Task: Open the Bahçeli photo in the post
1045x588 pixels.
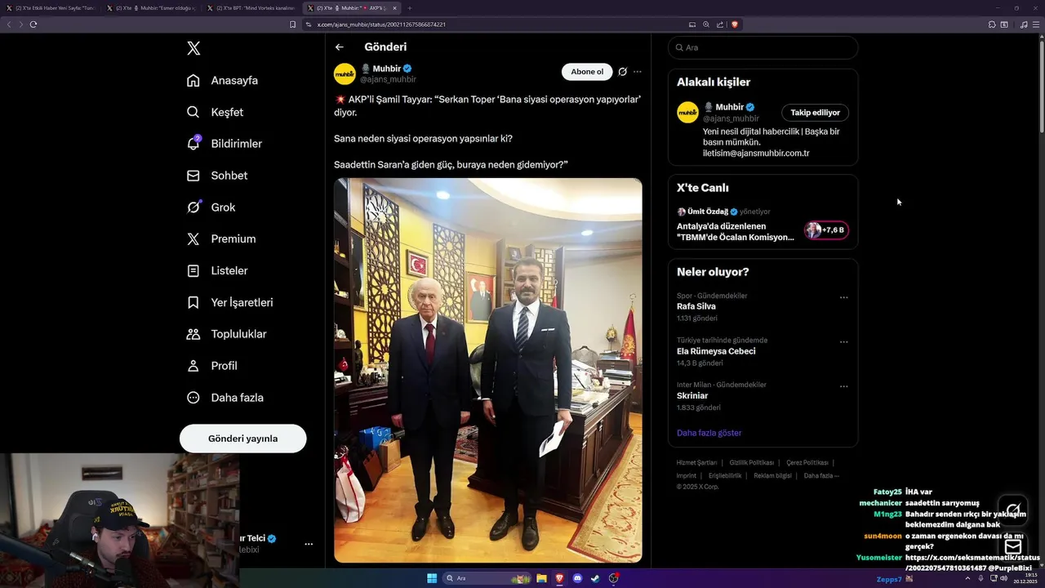Action: (488, 370)
